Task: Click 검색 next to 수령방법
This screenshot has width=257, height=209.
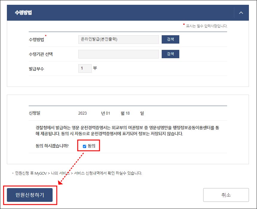Action: 170,39
